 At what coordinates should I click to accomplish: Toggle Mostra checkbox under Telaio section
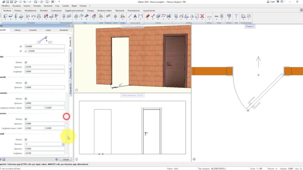point(26,63)
